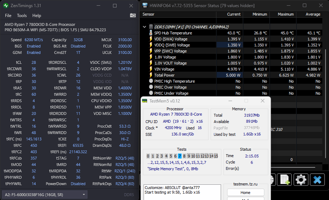This screenshot has width=329, height=200.
Task: Click the DDR5 DIMM memory chip icon
Action: (151, 27)
